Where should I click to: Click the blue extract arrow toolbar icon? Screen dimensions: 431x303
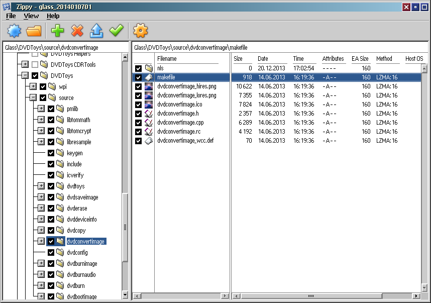96,31
